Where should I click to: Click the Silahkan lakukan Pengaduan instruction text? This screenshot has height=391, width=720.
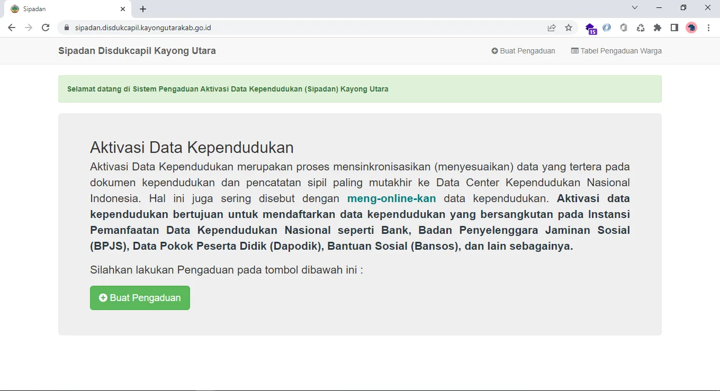click(227, 270)
